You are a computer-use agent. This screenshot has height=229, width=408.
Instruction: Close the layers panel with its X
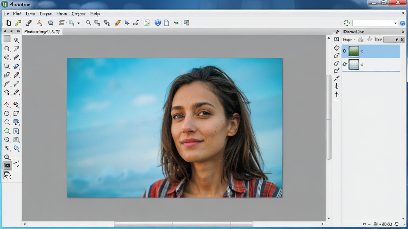(x=403, y=32)
